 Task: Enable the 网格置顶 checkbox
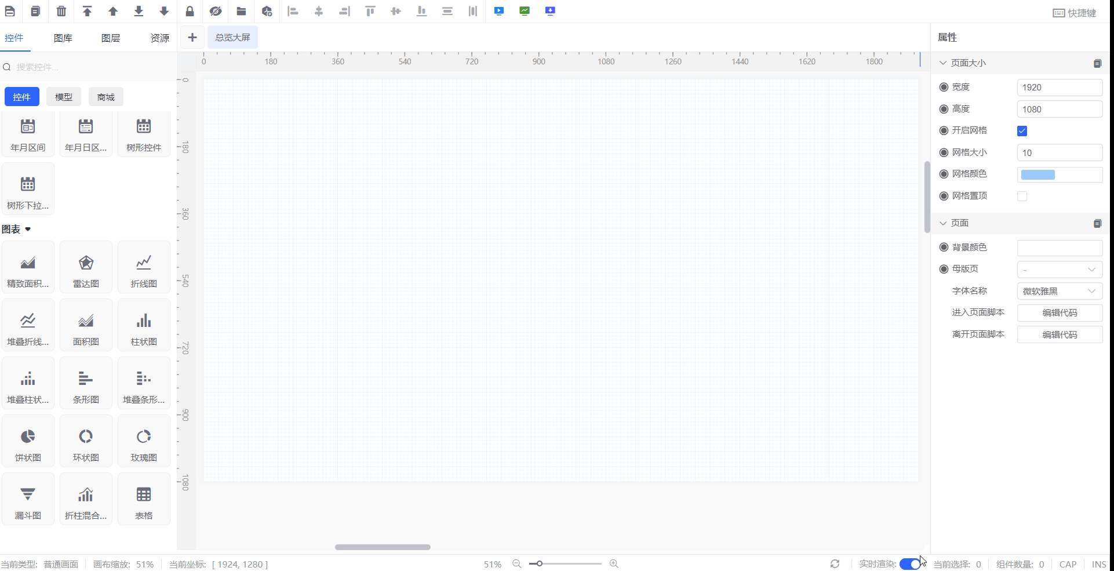1022,197
